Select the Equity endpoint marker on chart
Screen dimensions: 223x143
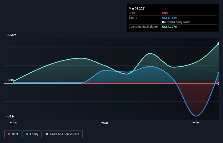(218, 73)
